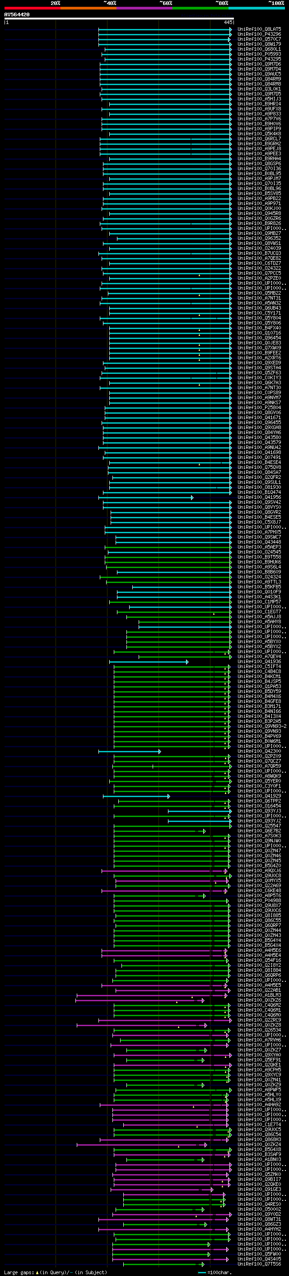This screenshot has height=1276, width=289.
Task: Open hit UniRef100_Q07491
Action: point(259,457)
